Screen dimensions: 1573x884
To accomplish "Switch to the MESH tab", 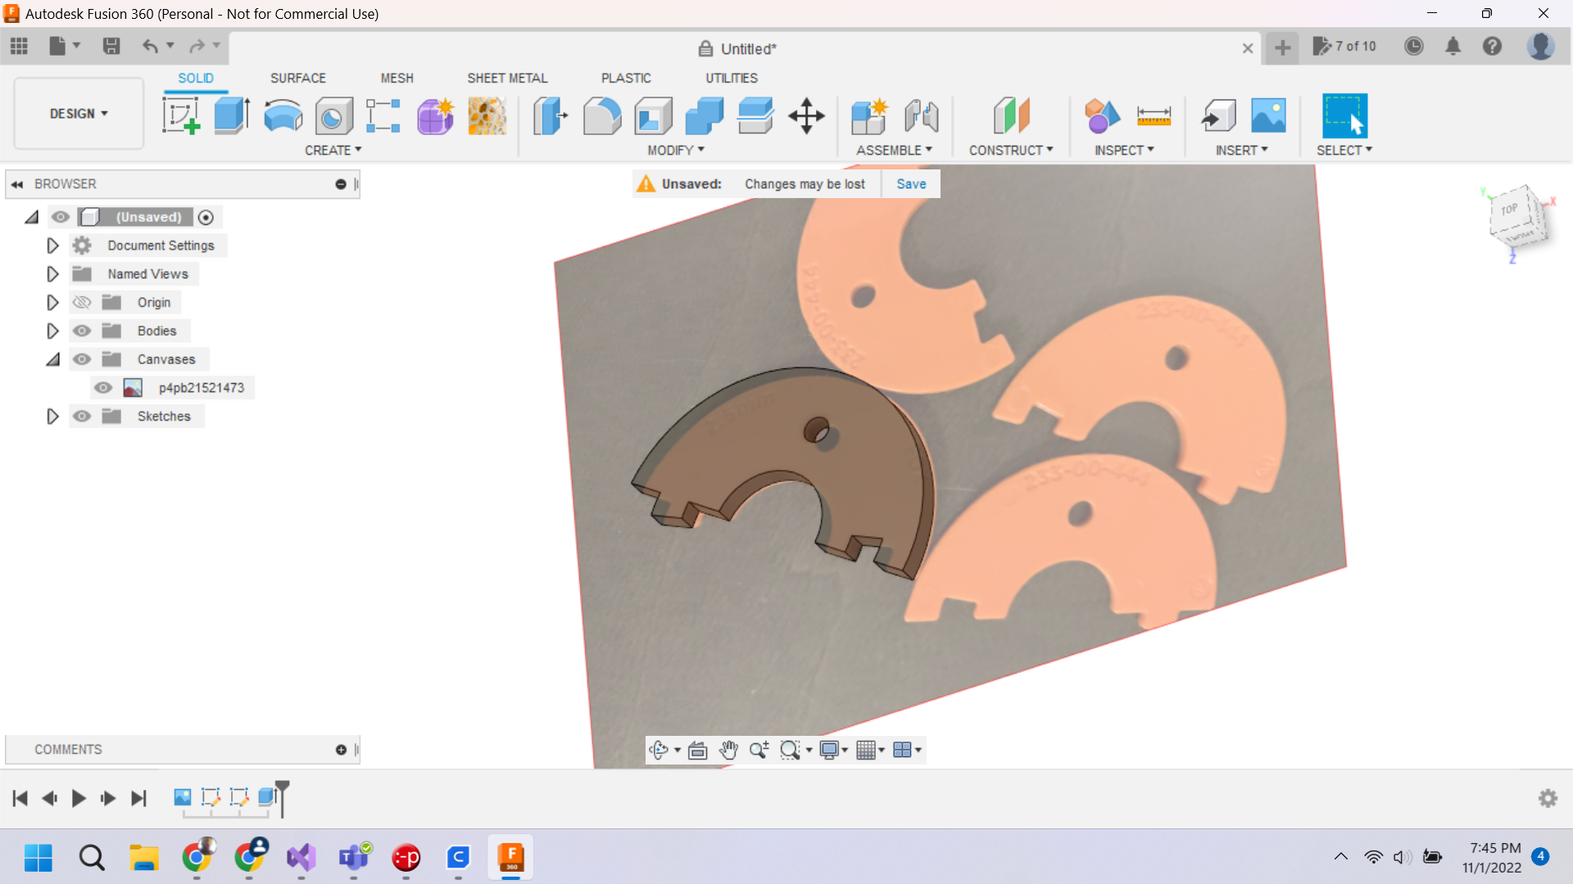I will [x=397, y=79].
